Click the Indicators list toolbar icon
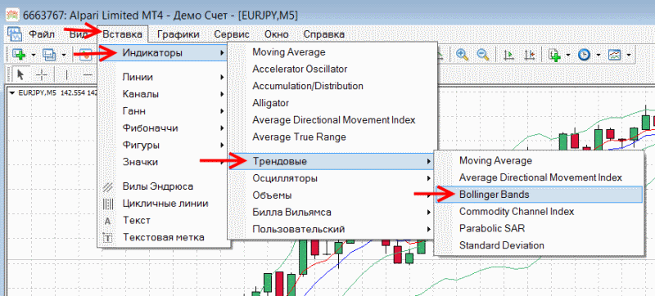 (x=555, y=55)
